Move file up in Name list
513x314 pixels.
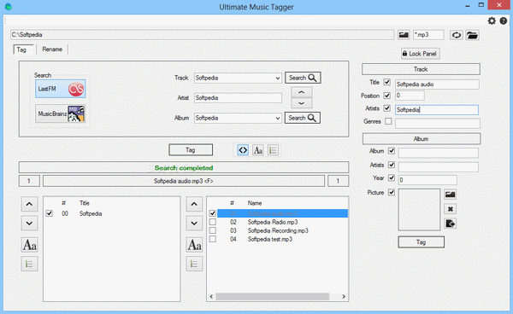(x=194, y=204)
